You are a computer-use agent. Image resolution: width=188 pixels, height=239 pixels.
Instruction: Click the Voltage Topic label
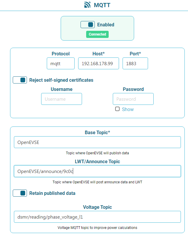click(x=97, y=207)
